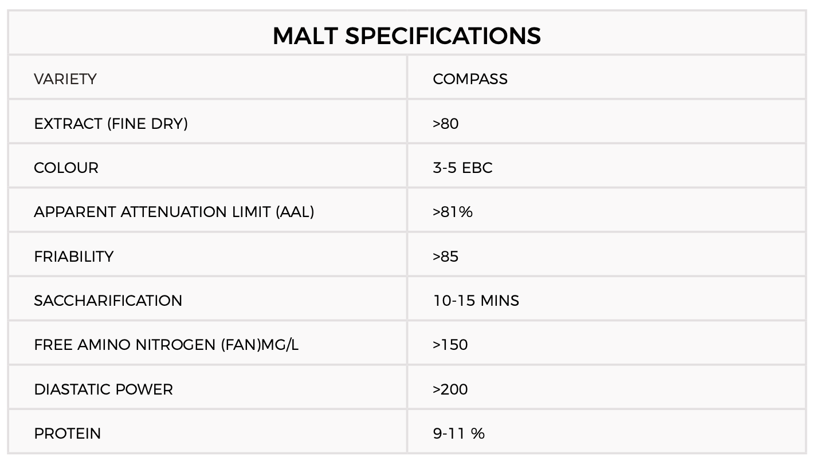Viewport: 816px width, 465px height.
Task: Select the SACCHARIFICATION row label
Action: (x=108, y=301)
